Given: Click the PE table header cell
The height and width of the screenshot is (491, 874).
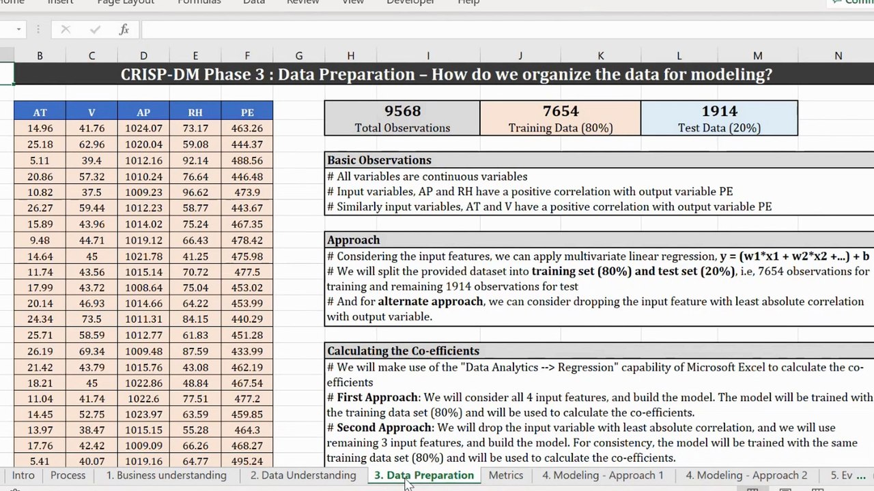Looking at the screenshot, I should 247,113.
